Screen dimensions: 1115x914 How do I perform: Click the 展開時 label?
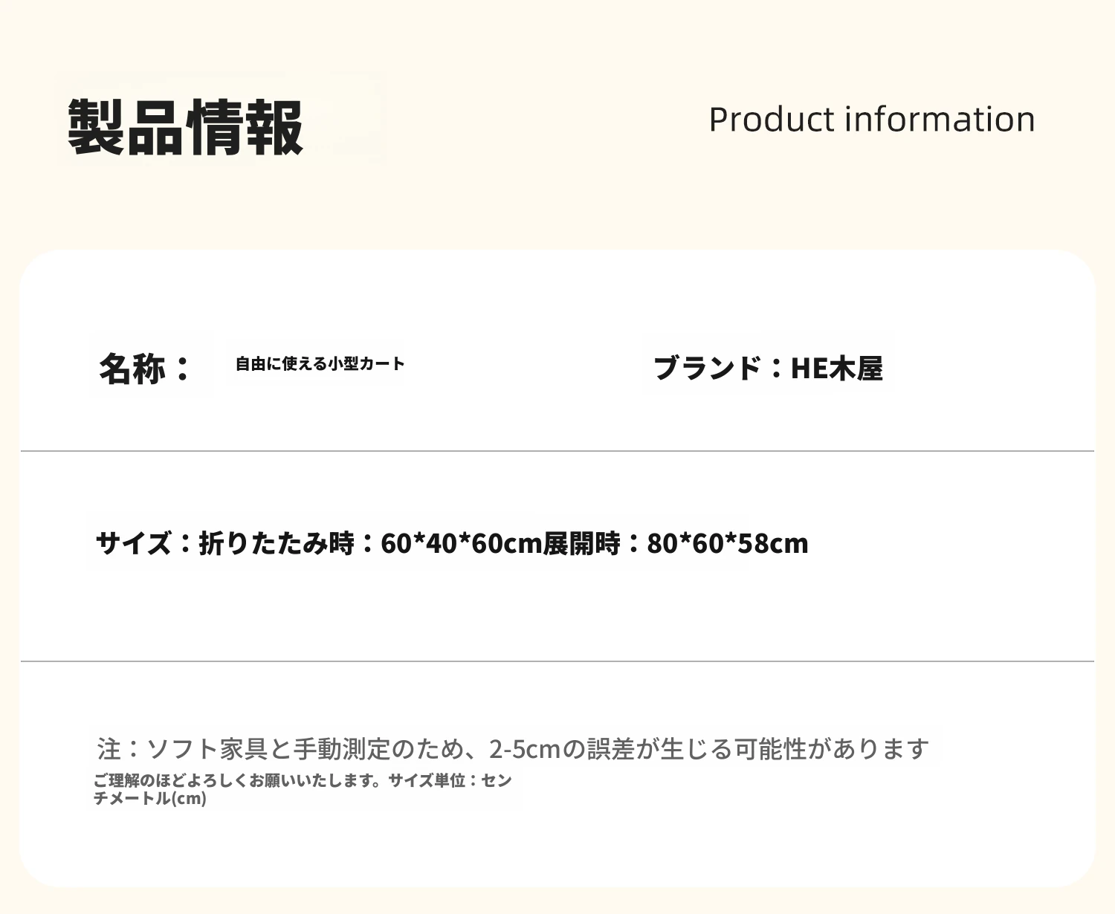pyautogui.click(x=581, y=543)
